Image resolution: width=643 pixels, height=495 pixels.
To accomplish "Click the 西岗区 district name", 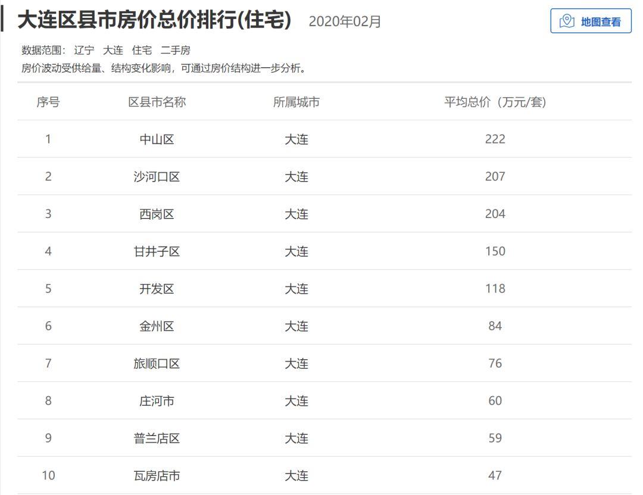I will point(157,214).
